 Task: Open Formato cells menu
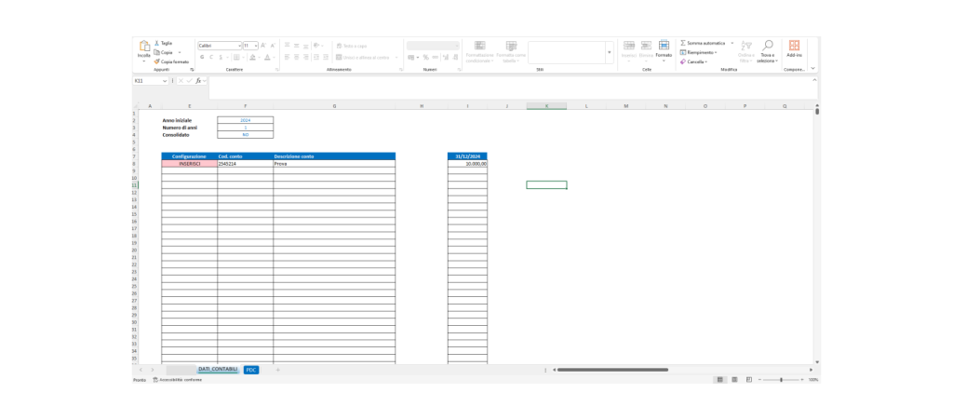pyautogui.click(x=664, y=51)
